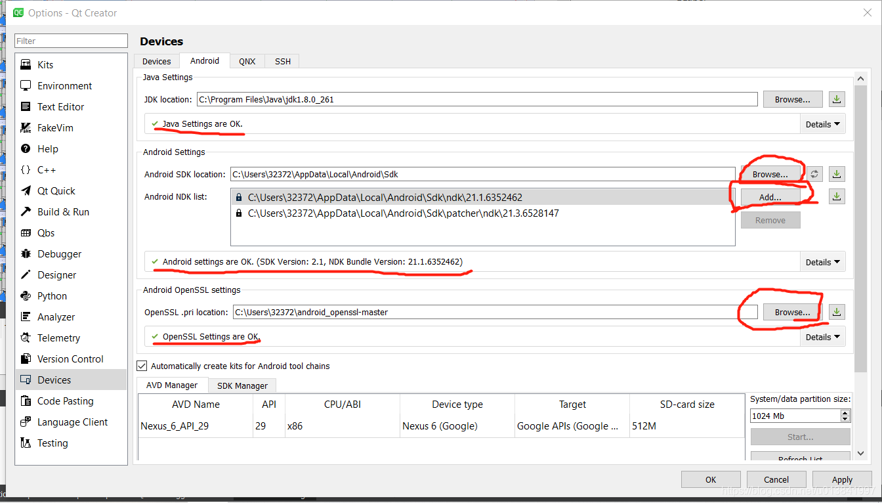Click the JDK location path field
Viewport: 882px width, 503px height.
pos(477,100)
